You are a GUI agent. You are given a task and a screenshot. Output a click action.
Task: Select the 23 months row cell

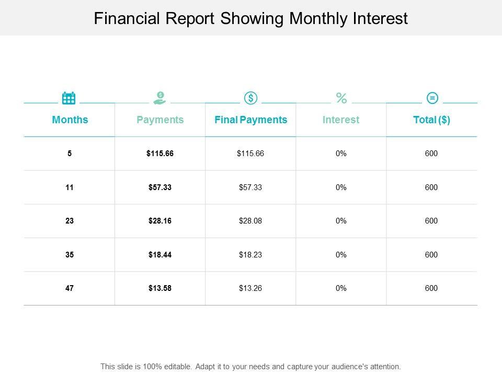(x=70, y=221)
